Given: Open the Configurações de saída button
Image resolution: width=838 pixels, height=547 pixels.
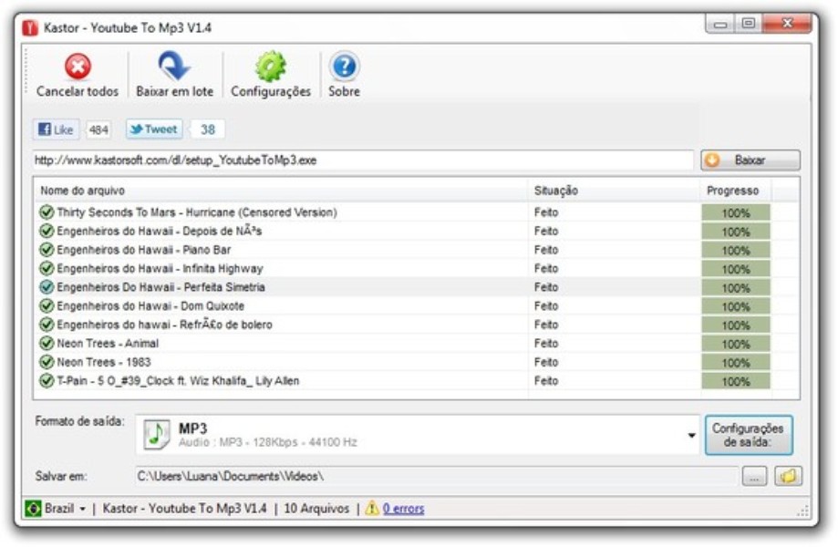Looking at the screenshot, I should pyautogui.click(x=748, y=435).
